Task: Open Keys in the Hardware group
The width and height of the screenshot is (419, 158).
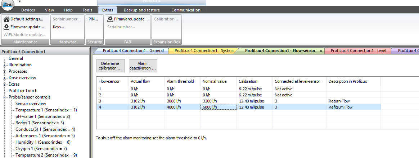Action: (x=58, y=27)
